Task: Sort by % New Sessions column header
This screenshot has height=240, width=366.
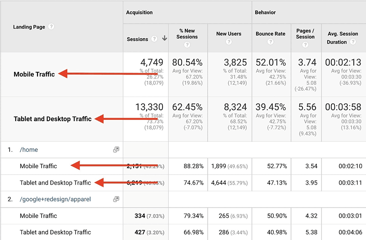Action: (187, 33)
